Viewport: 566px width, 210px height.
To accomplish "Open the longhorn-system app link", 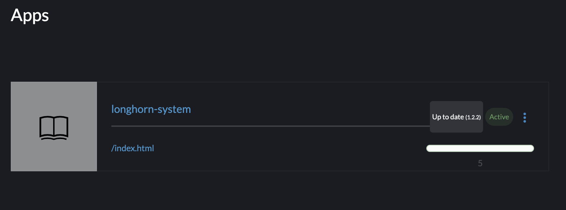I will click(151, 109).
